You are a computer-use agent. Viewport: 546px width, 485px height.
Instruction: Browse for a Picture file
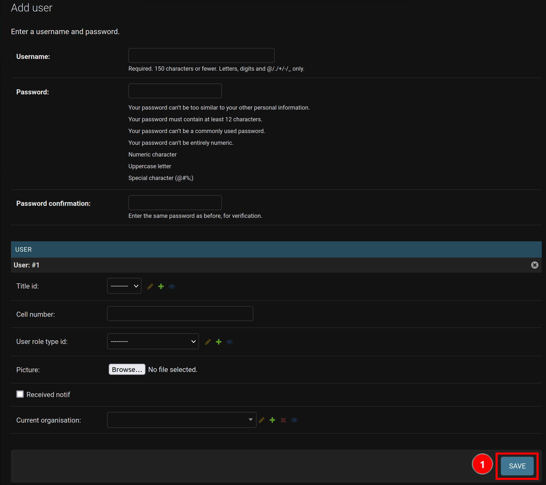click(127, 369)
